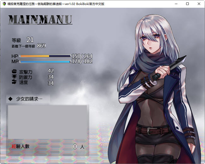Click the game app icon in title bar
The height and width of the screenshot is (164, 205).
[4, 4]
